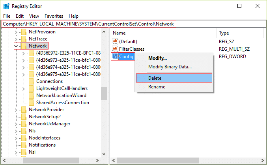This screenshot has width=267, height=165.
Task: Select the Notifications key label
Action: tap(42, 145)
